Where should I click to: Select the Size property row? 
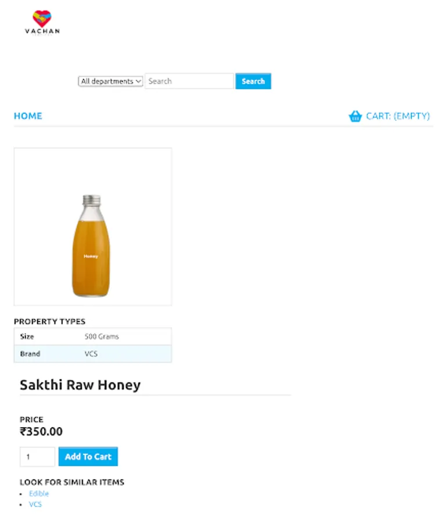(x=93, y=336)
